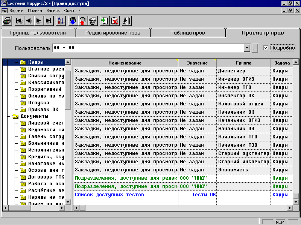Screen dimensions: 301x225
Task: Select the Расчётные ве folder
Action: (x=43, y=190)
